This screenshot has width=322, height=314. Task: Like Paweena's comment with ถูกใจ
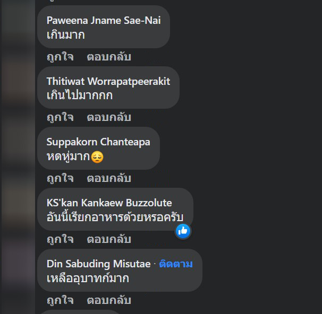coord(60,57)
